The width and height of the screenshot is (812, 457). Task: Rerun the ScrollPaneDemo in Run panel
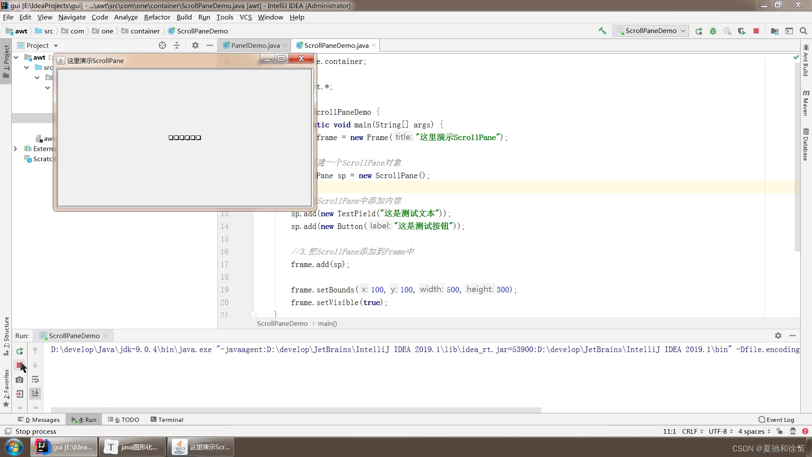click(x=19, y=351)
